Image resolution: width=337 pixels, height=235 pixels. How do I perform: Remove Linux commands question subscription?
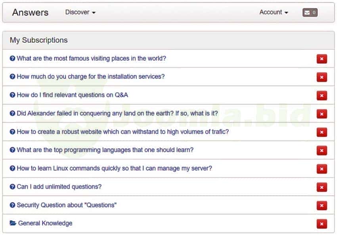click(x=322, y=169)
